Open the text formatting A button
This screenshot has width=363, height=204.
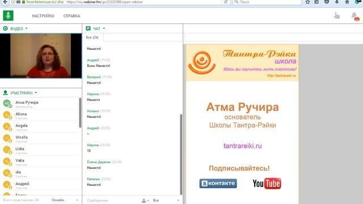145,200
